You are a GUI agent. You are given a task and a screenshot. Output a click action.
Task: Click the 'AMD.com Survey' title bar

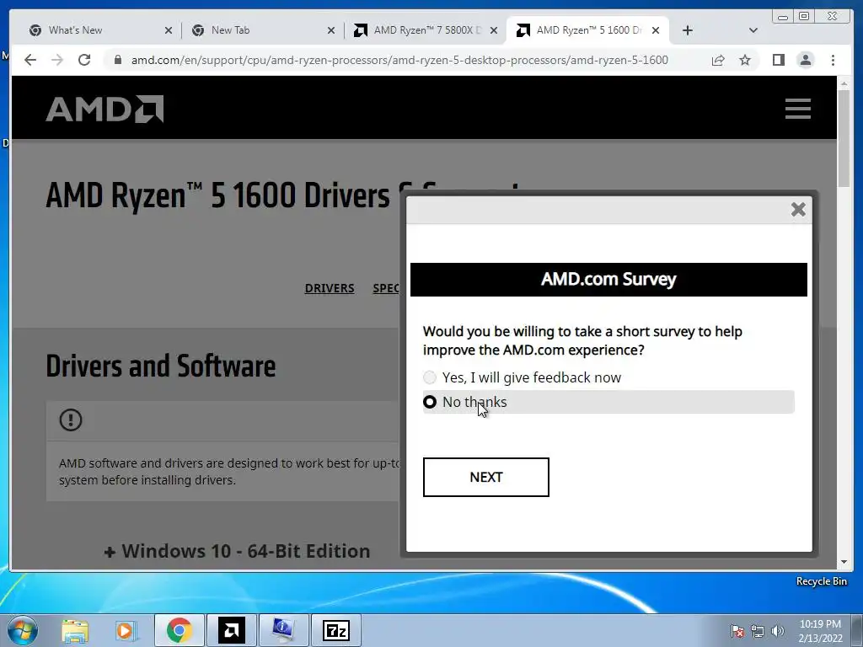608,280
